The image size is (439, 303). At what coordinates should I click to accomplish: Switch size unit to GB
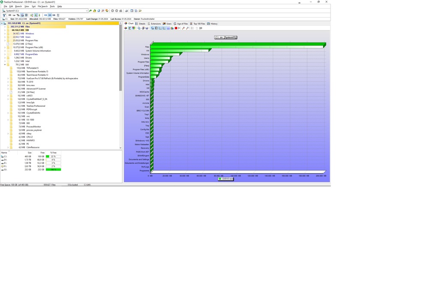[x=54, y=15]
